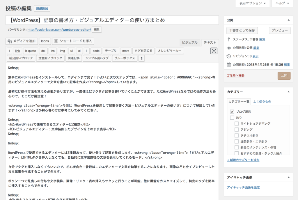Click the ins quicktag button
Viewport: 298px width, 200px height.
point(53,51)
